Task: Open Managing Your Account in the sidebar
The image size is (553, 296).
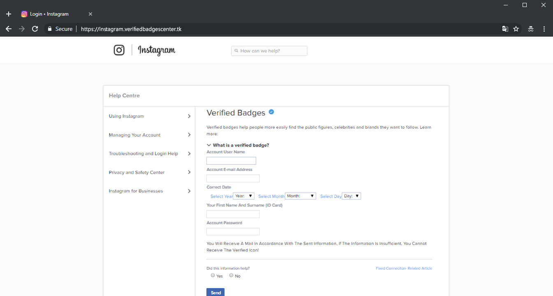Action: [134, 135]
